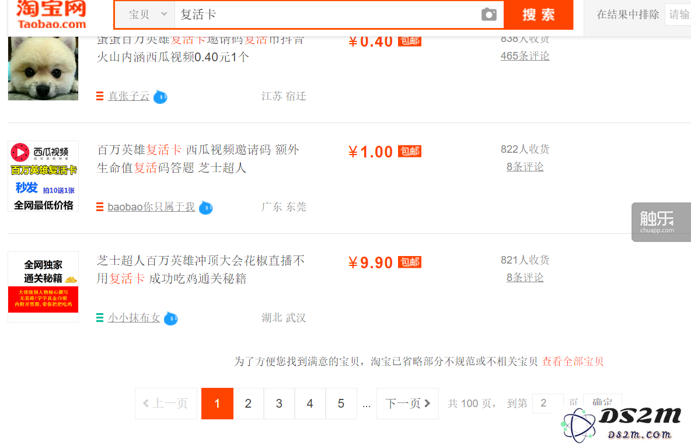Click blue Wangwang chat icon beside 小小抹布女

(x=170, y=318)
